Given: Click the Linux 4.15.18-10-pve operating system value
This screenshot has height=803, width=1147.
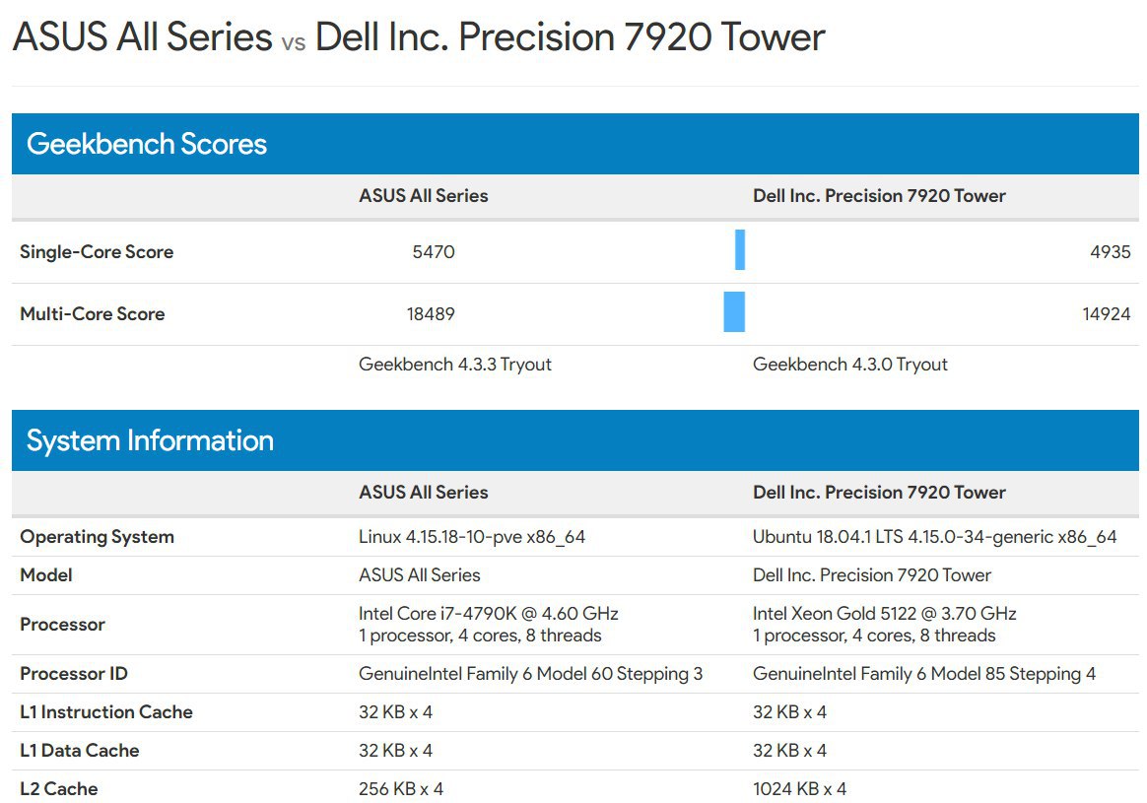Looking at the screenshot, I should pos(472,537).
